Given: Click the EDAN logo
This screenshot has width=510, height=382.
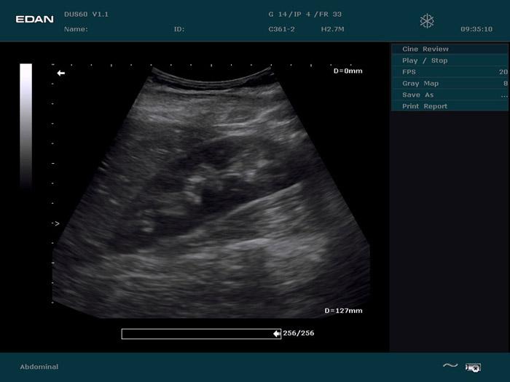Looking at the screenshot, I should [35, 19].
